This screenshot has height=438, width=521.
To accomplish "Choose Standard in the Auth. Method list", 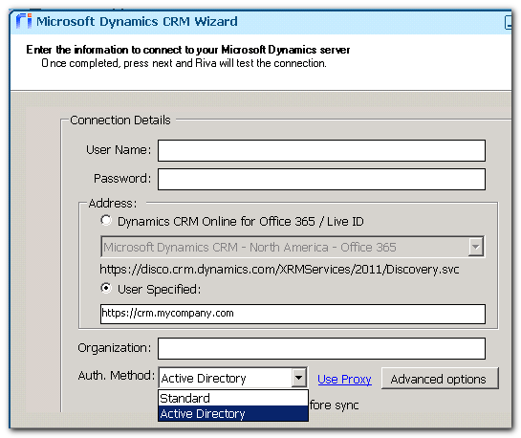I will [233, 398].
